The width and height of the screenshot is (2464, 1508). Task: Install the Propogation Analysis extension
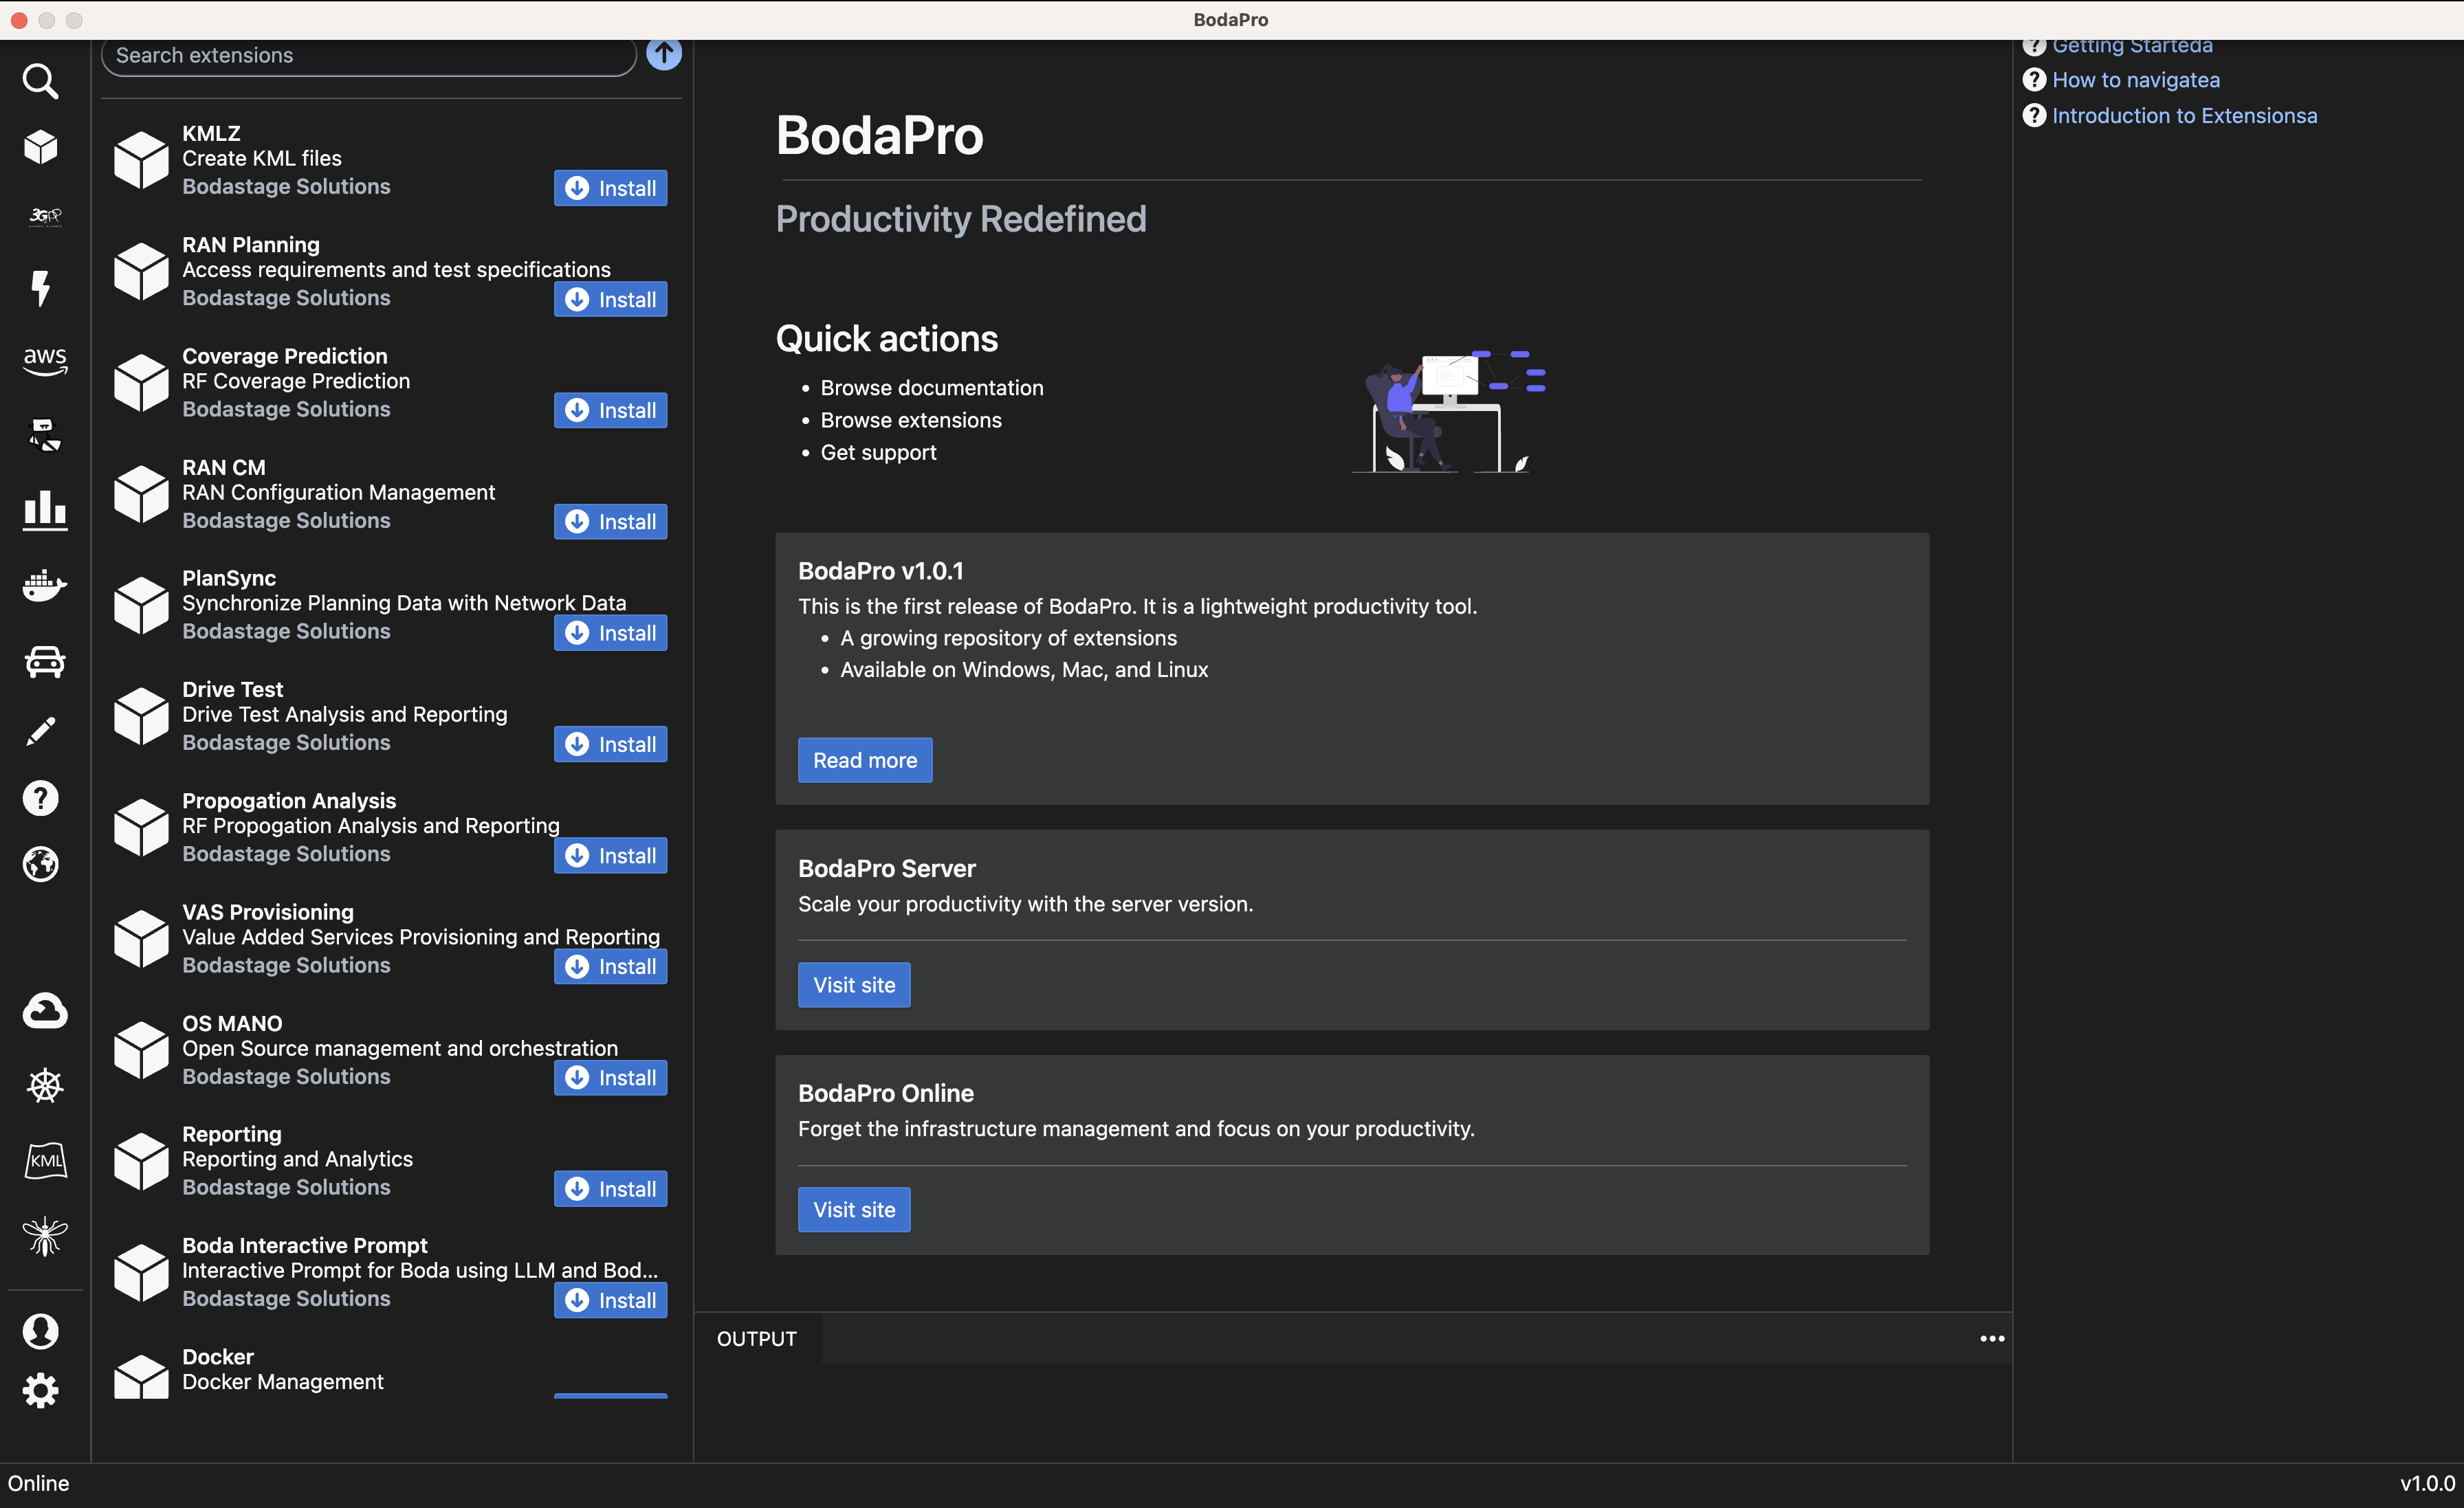tap(610, 855)
